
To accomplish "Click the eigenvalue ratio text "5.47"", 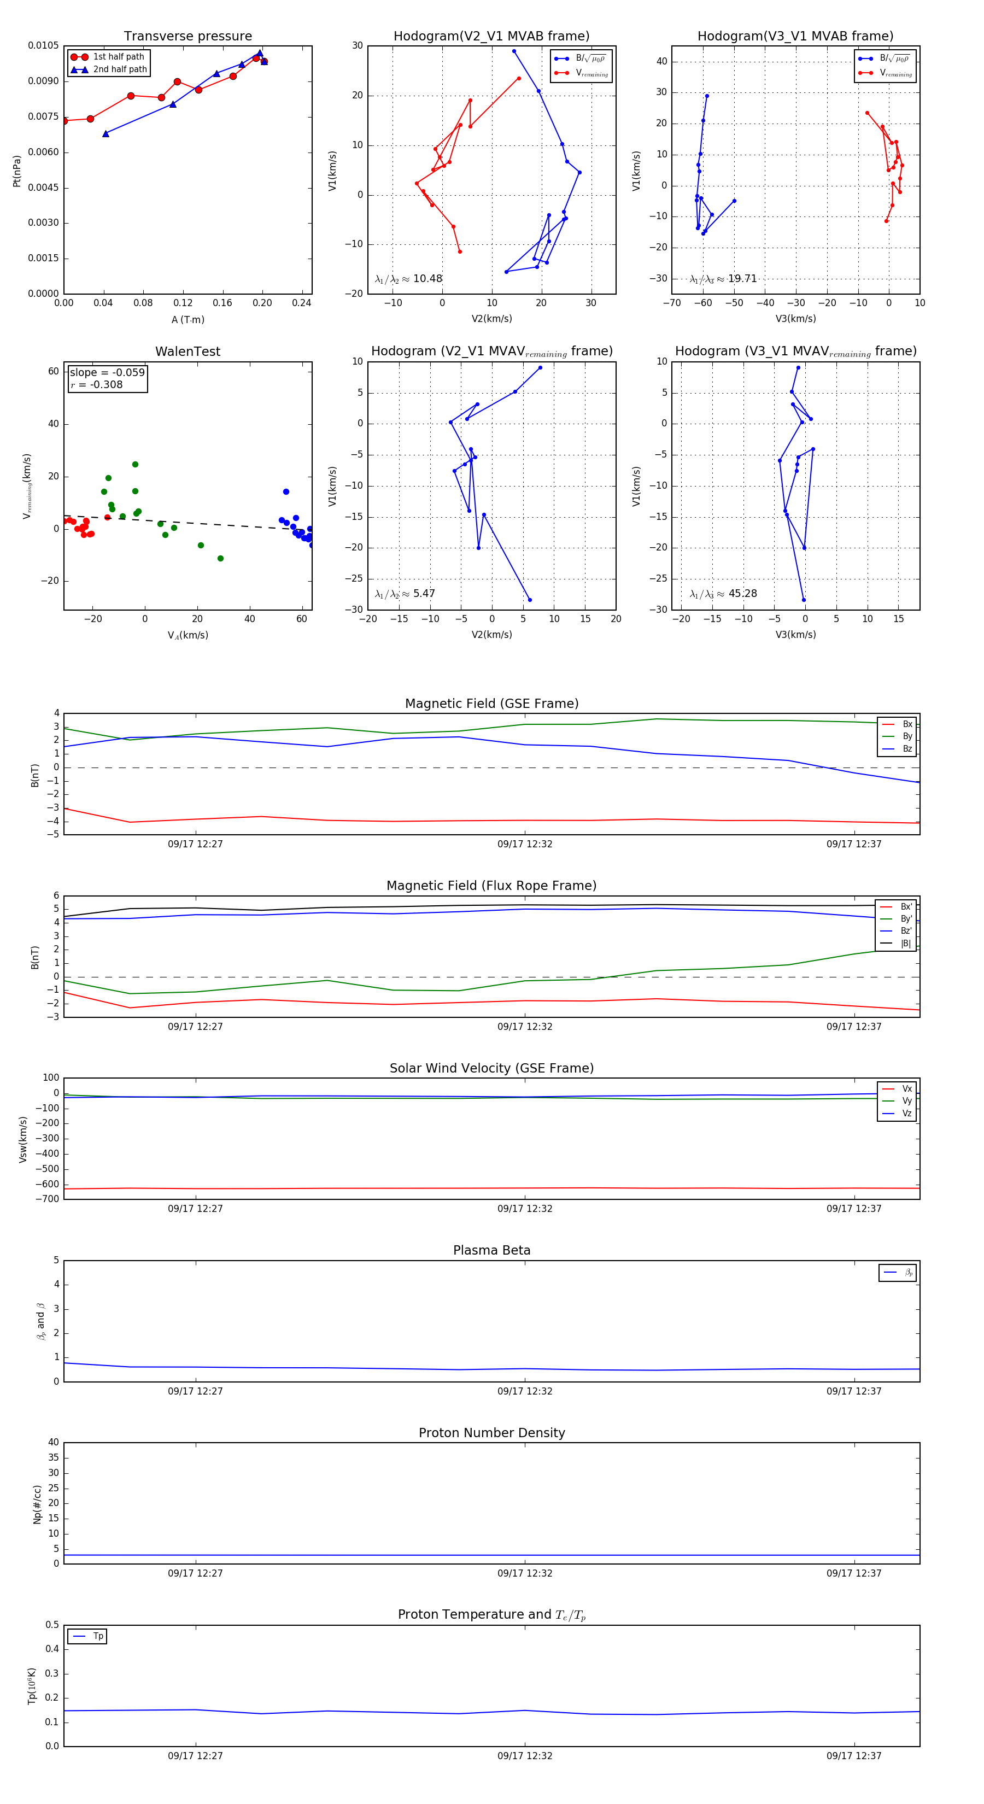I will 424,594.
